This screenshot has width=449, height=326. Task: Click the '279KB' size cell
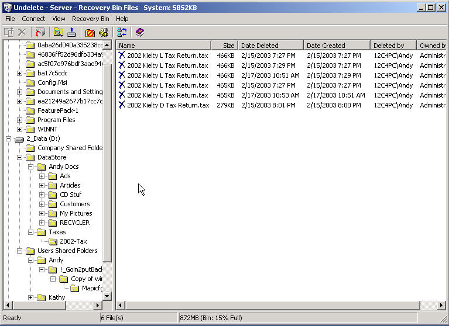click(x=225, y=105)
